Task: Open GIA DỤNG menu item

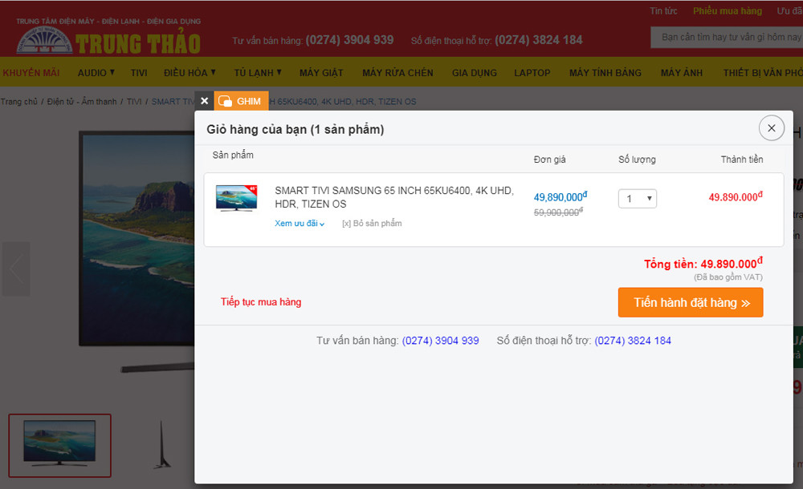Action: (475, 73)
